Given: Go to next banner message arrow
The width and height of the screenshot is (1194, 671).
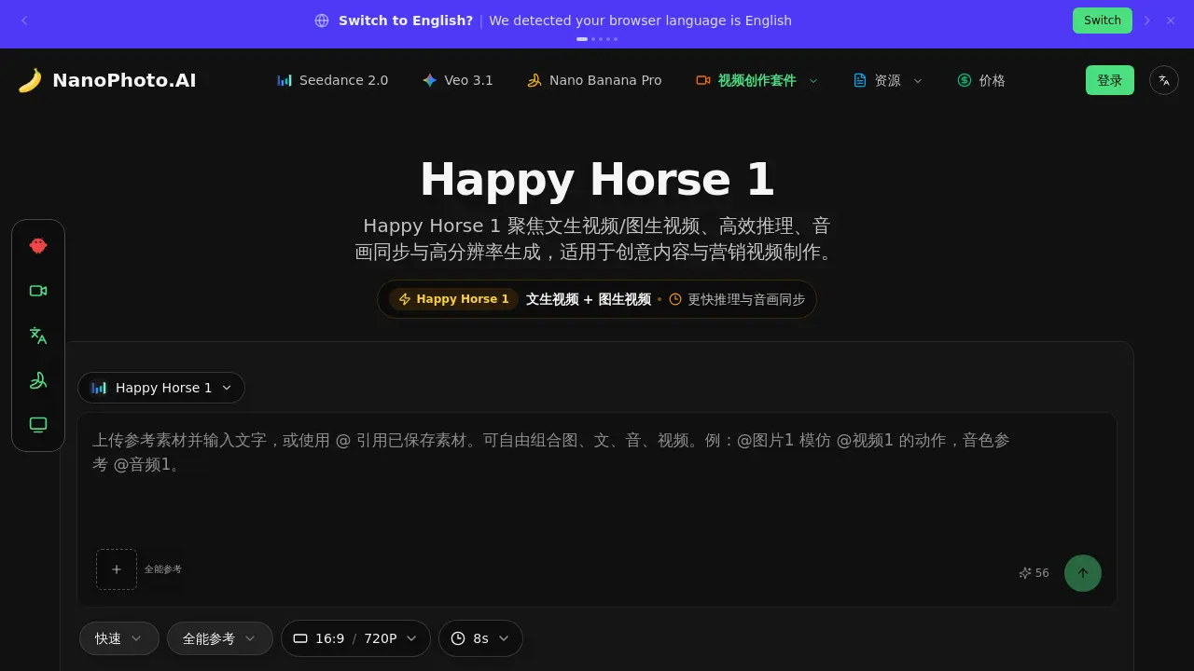Looking at the screenshot, I should tap(1147, 21).
